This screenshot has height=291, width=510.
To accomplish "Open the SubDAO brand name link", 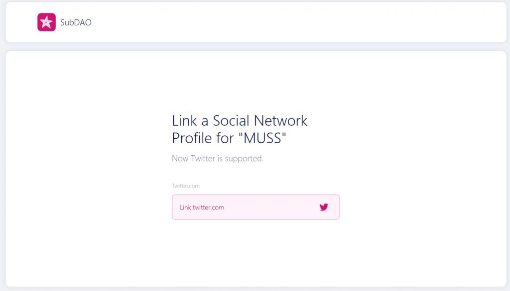I will click(x=76, y=22).
